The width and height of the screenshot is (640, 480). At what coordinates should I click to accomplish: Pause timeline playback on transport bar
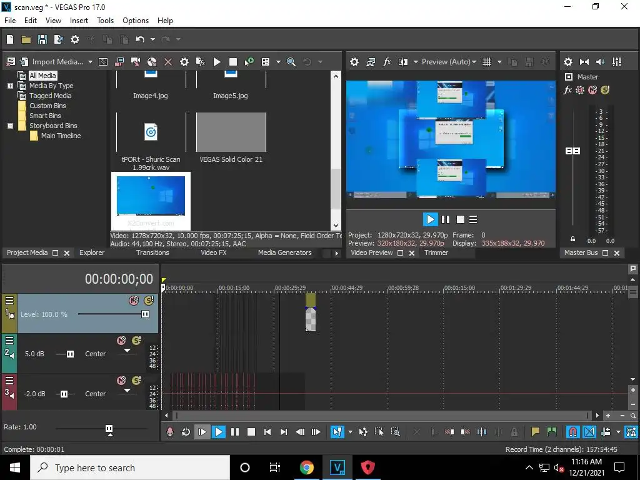click(x=235, y=432)
